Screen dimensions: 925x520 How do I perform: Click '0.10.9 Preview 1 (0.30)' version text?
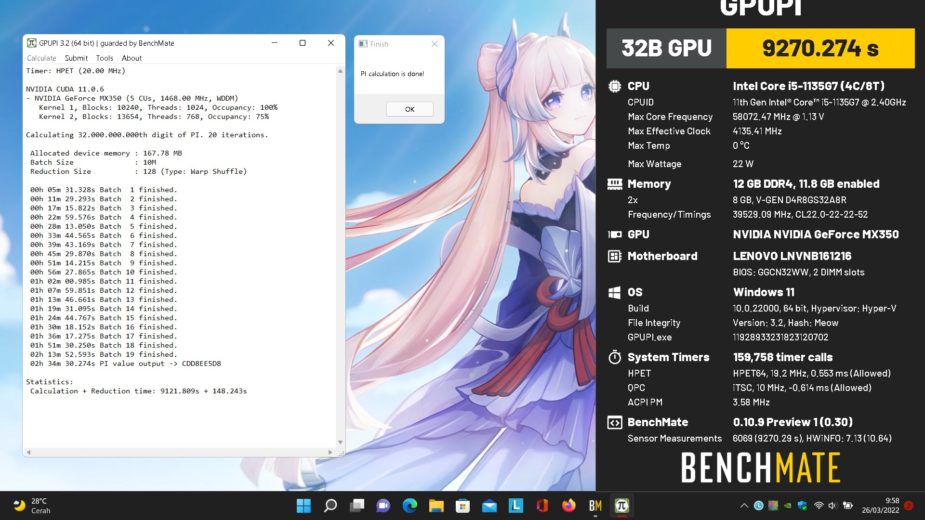(793, 422)
